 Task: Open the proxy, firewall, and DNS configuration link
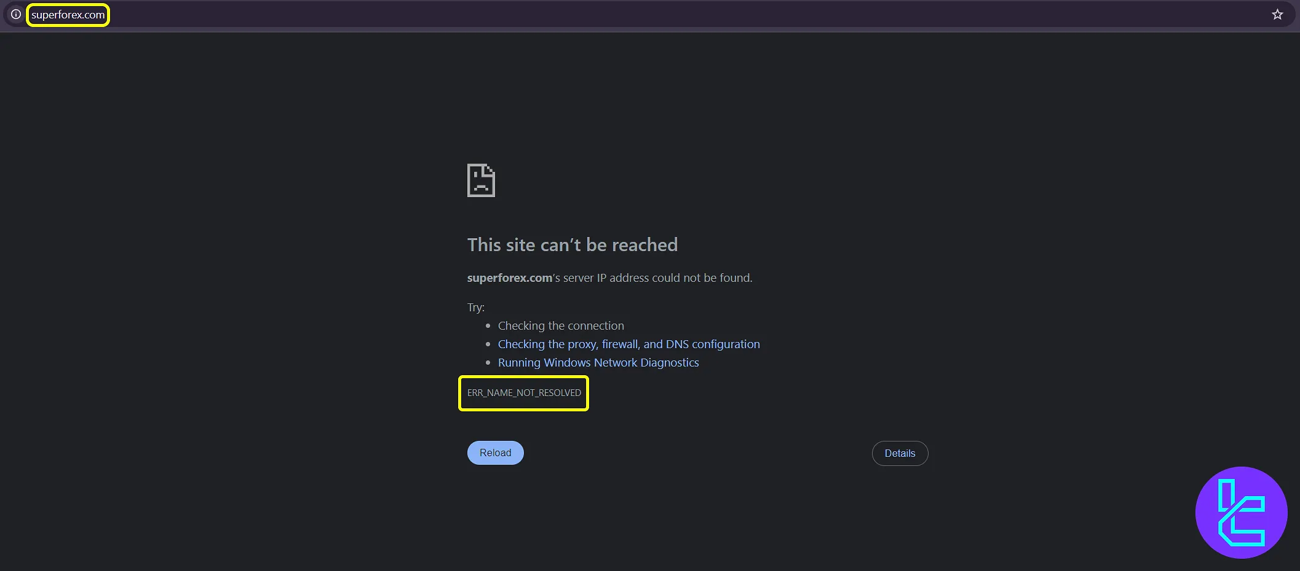[628, 344]
